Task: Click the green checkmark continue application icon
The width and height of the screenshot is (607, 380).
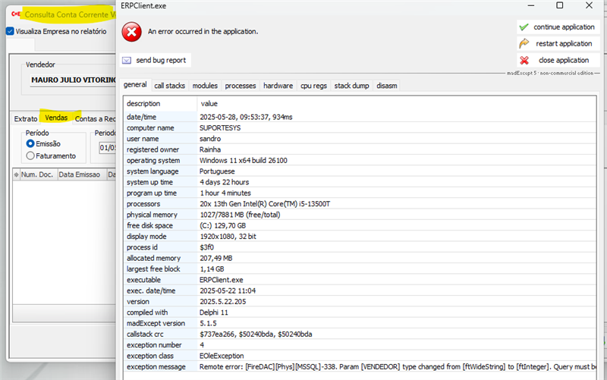Action: tap(524, 27)
